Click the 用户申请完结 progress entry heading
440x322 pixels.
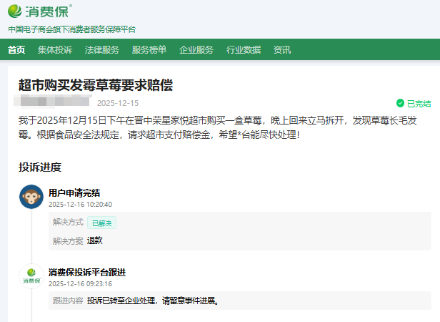click(x=74, y=192)
